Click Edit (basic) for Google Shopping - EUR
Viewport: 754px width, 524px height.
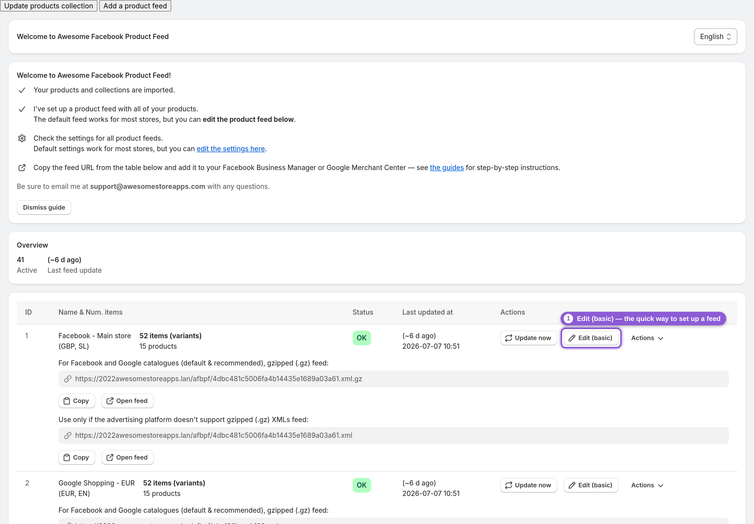[x=591, y=485]
